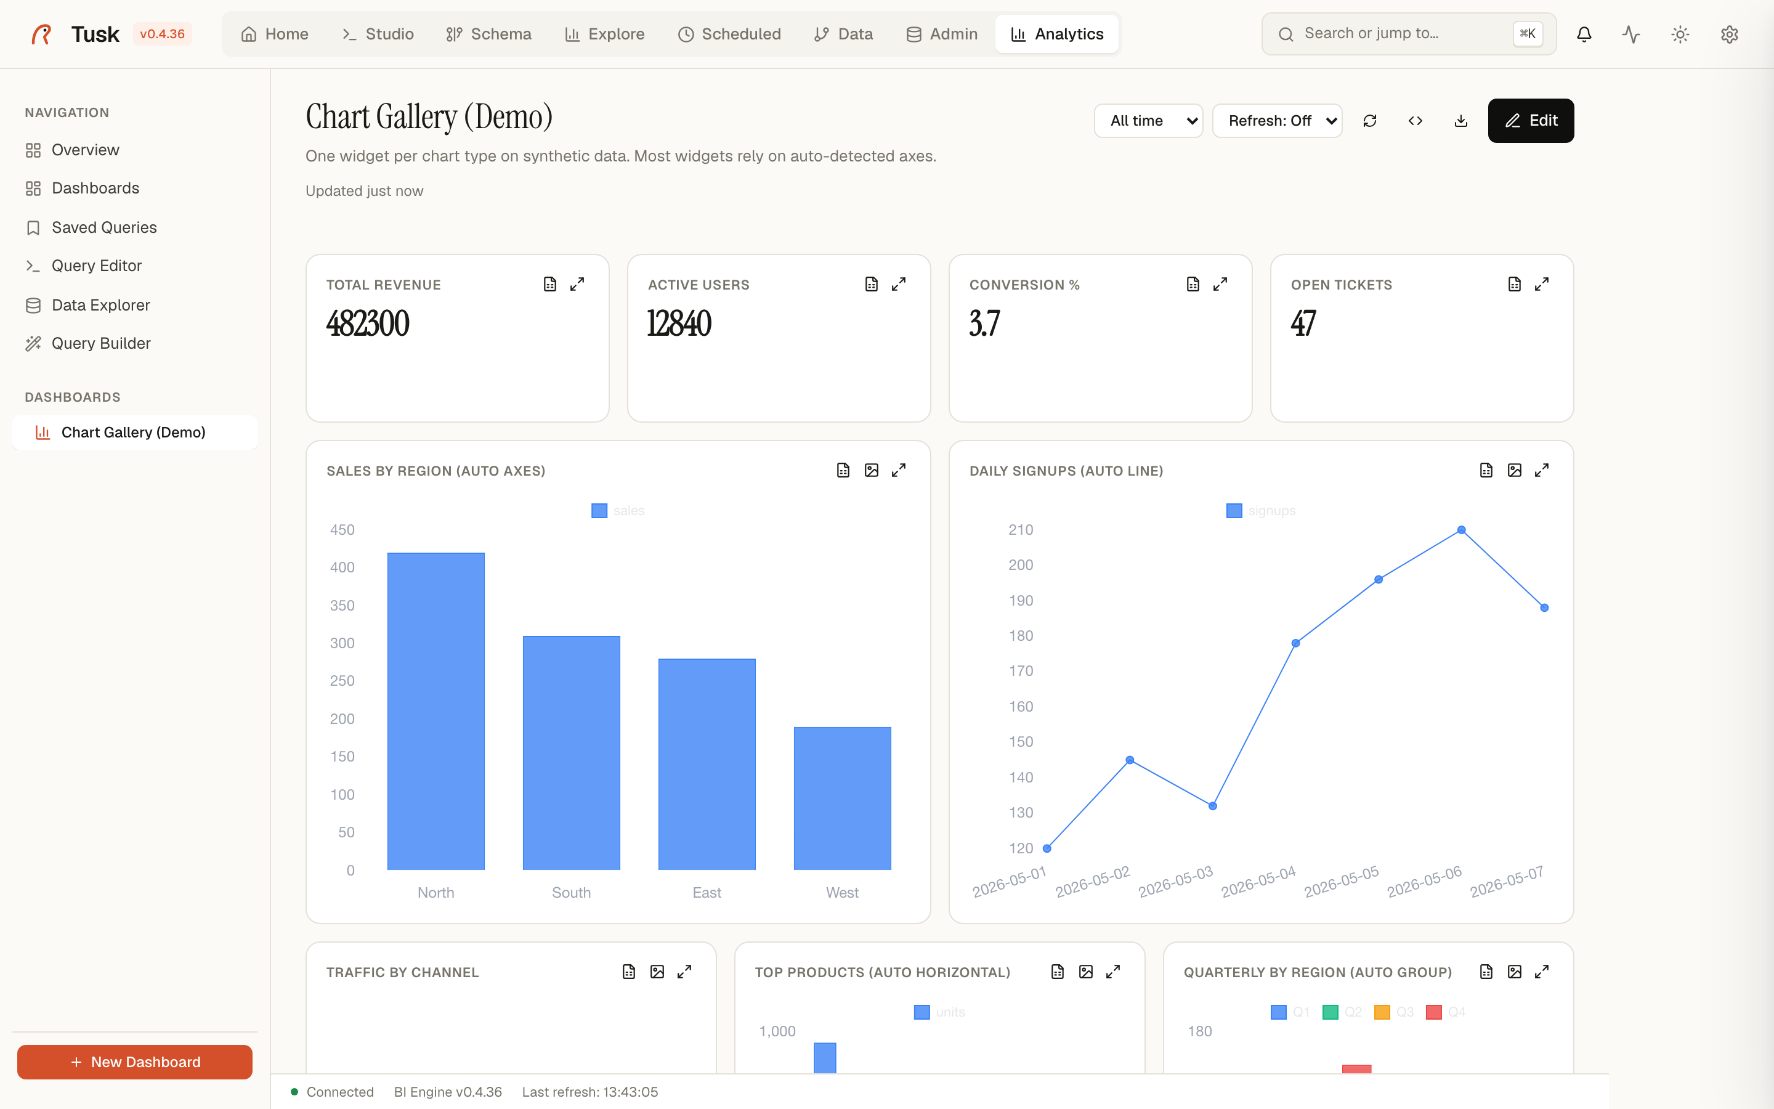Click the North bar in sales chart
This screenshot has width=1774, height=1109.
click(435, 711)
